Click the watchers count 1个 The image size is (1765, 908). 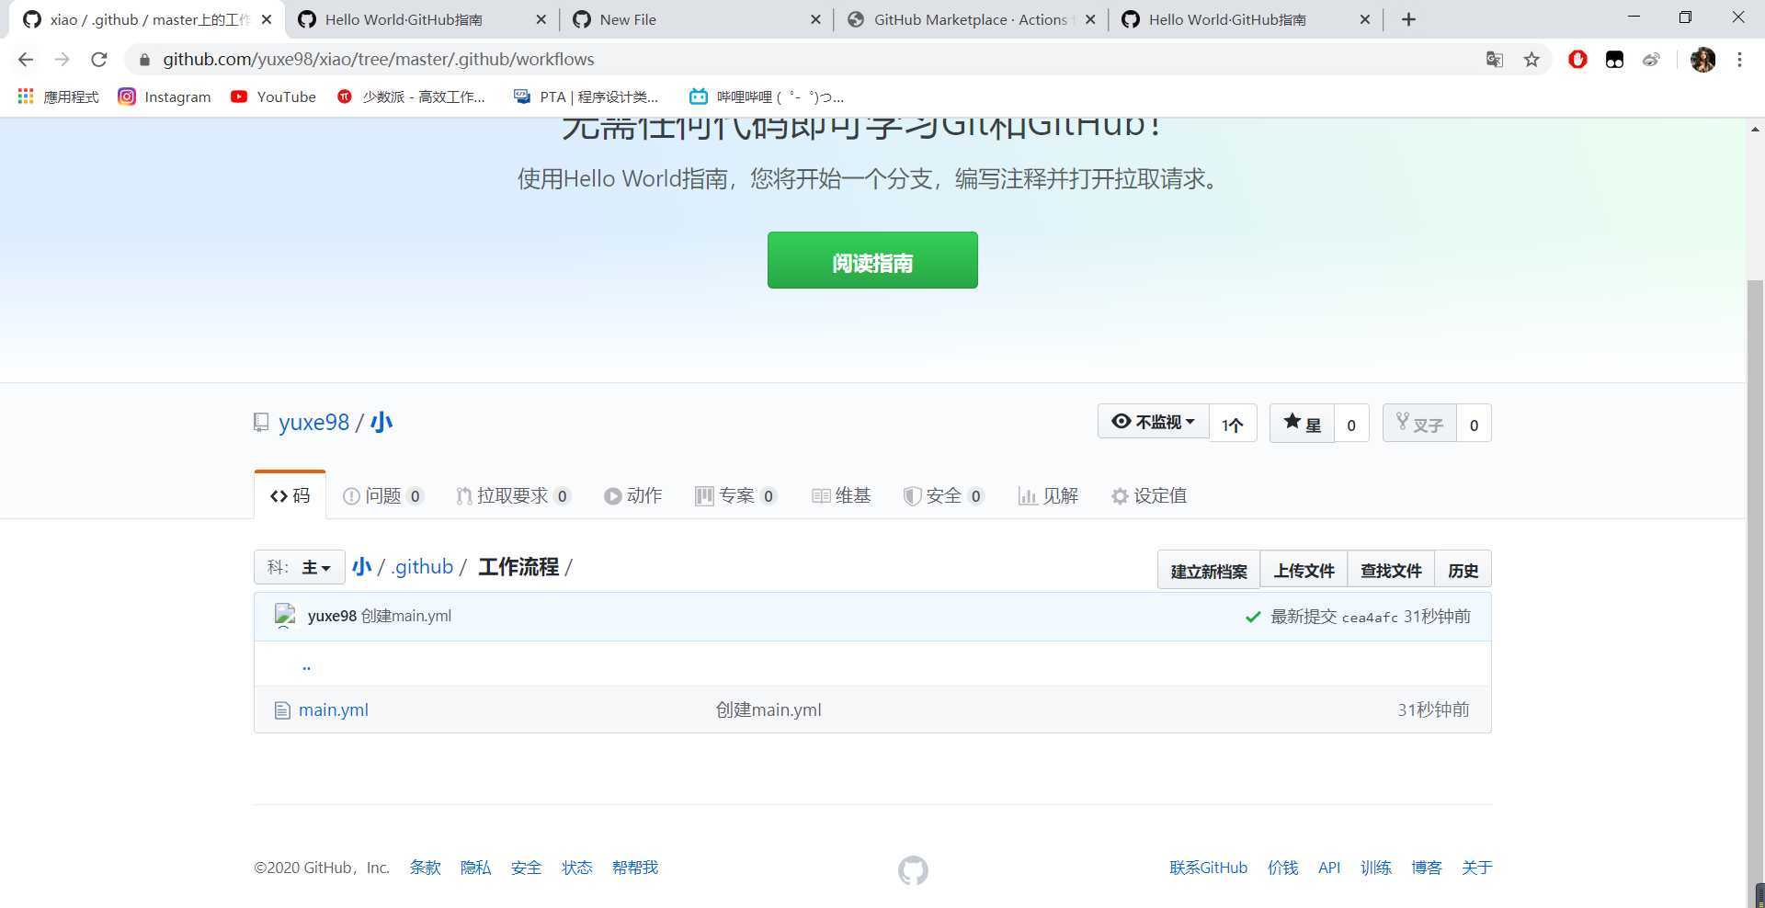(1233, 424)
